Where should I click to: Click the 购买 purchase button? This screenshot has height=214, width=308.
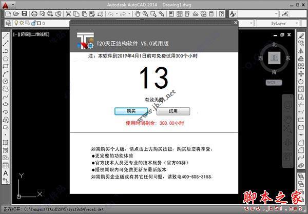(x=131, y=111)
